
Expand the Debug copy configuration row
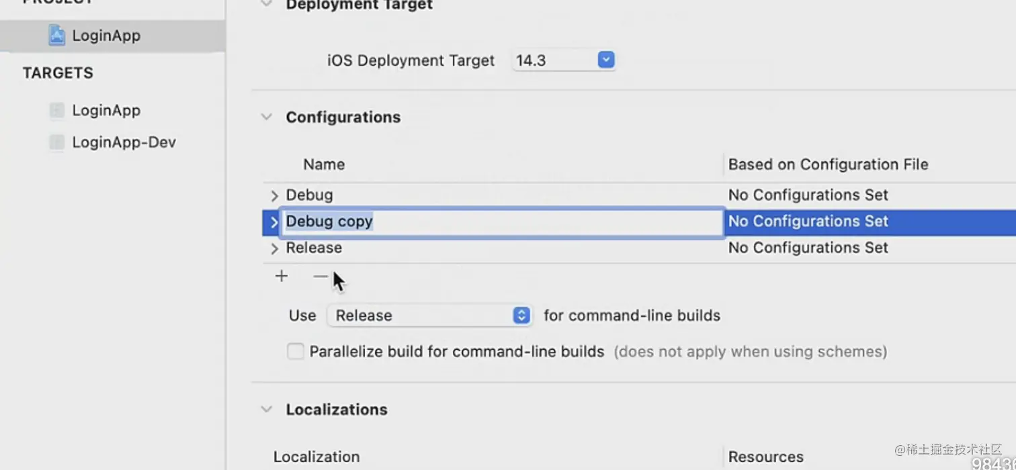(273, 222)
